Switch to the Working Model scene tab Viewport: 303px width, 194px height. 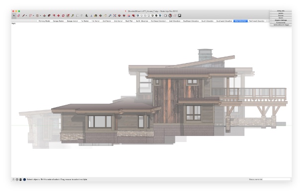[44, 21]
